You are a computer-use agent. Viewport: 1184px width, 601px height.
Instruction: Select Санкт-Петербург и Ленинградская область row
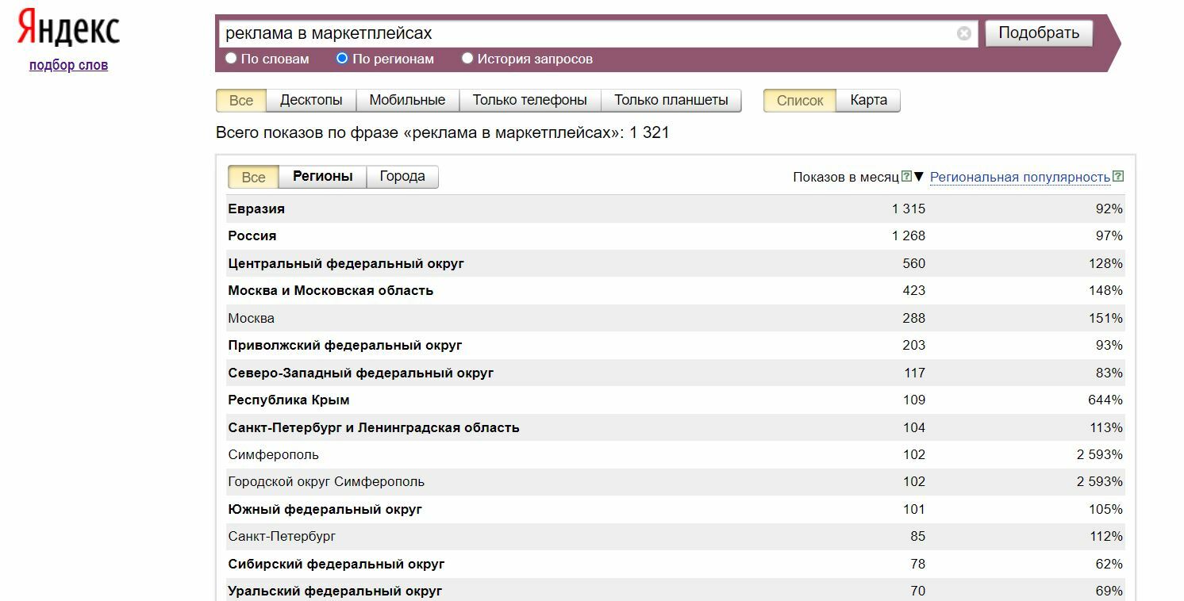pos(675,427)
